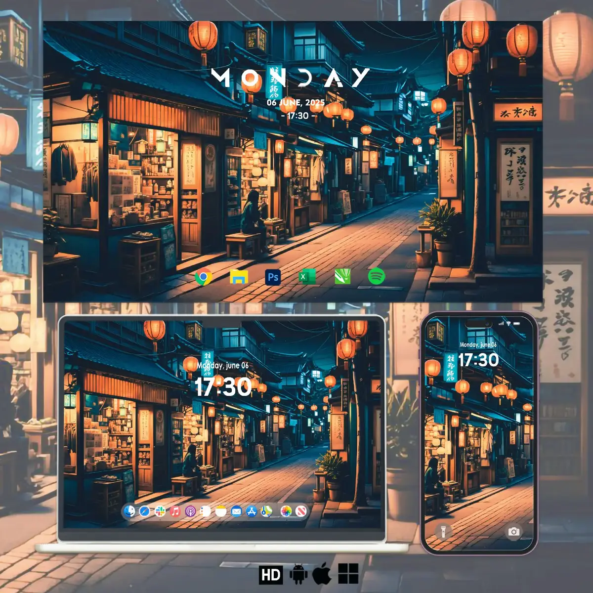Open Mail from the laptop dock

(237, 512)
